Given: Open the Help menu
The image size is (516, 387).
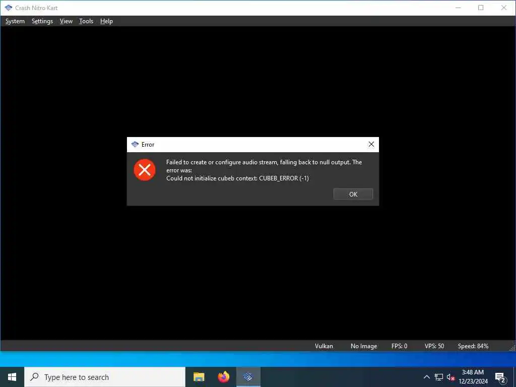Looking at the screenshot, I should tap(107, 21).
